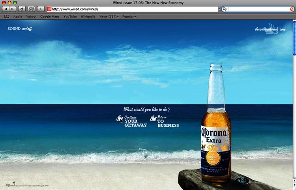This screenshot has height=190, width=296.
Task: Click the search magnifier icon
Action: 225,9
